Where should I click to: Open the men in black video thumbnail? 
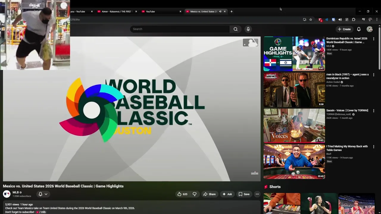[294, 90]
